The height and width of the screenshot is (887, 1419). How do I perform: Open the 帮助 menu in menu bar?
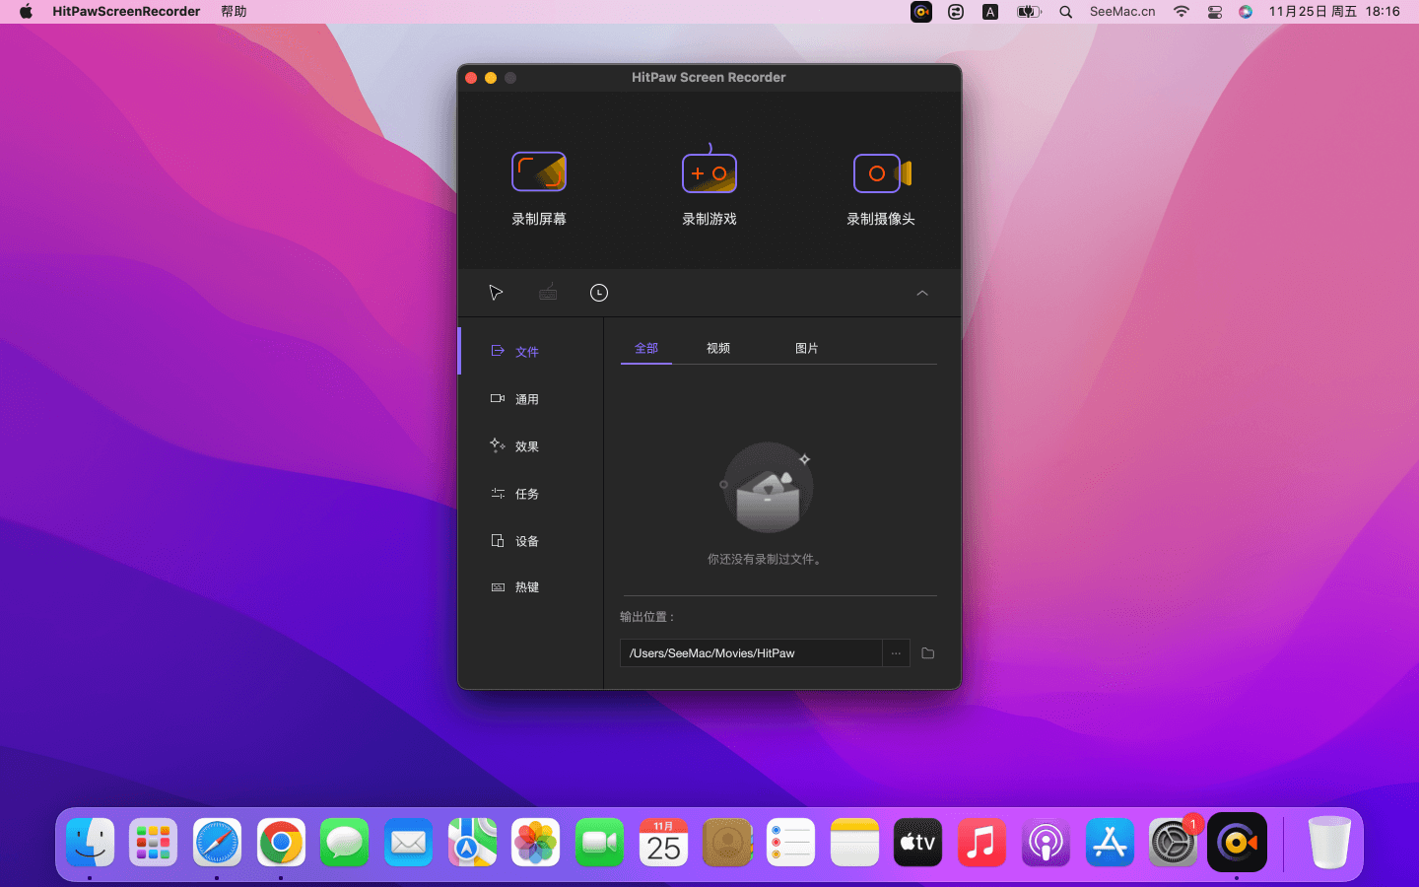234,12
